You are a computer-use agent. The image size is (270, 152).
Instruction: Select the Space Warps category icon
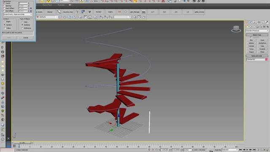coord(264,27)
